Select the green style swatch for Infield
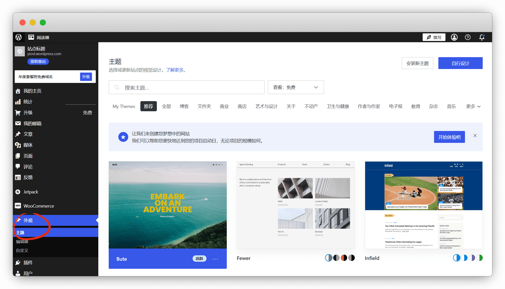Screen dimensions: 505x289 pos(479,258)
